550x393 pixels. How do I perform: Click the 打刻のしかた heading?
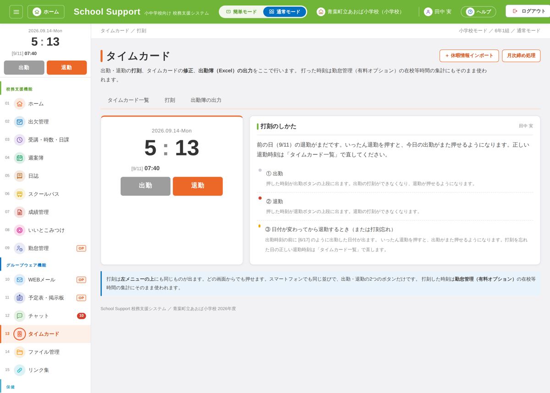(278, 126)
